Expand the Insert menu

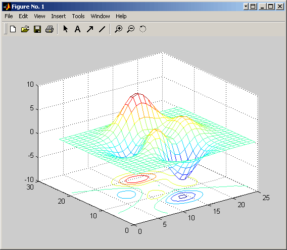click(x=59, y=16)
